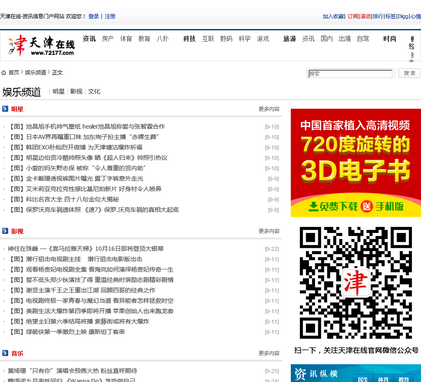The height and width of the screenshot is (382, 421).
Task: Open article 电视剧终极一家青春与魔幻当道
Action: [90, 301]
